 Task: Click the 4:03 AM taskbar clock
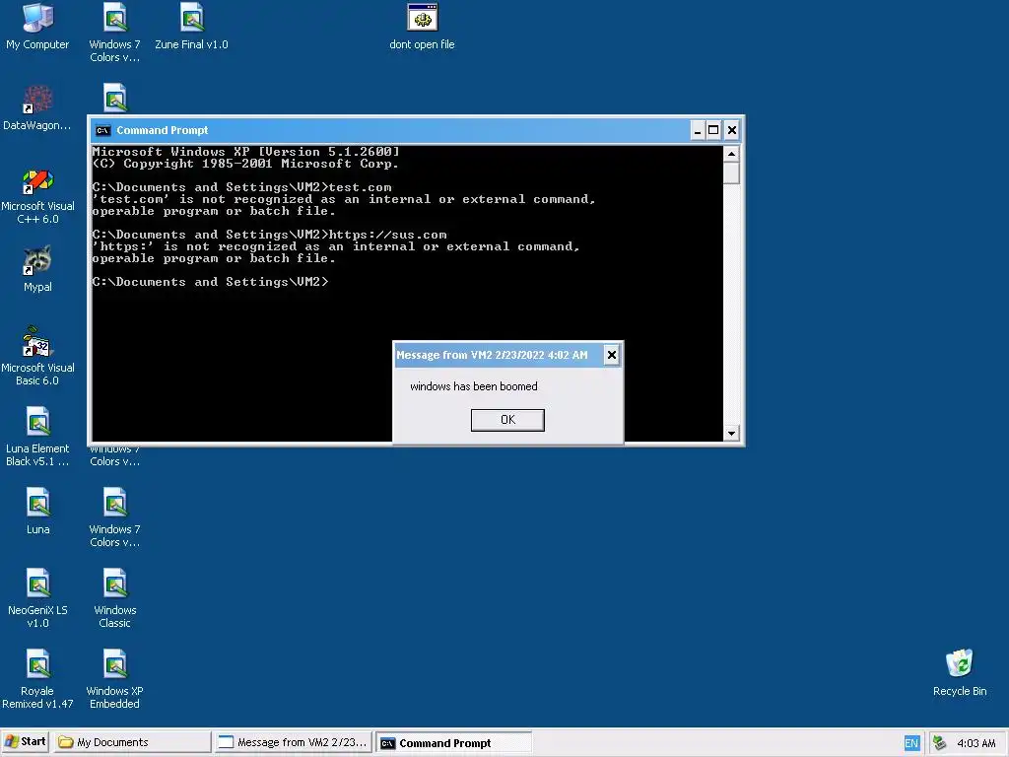point(976,743)
